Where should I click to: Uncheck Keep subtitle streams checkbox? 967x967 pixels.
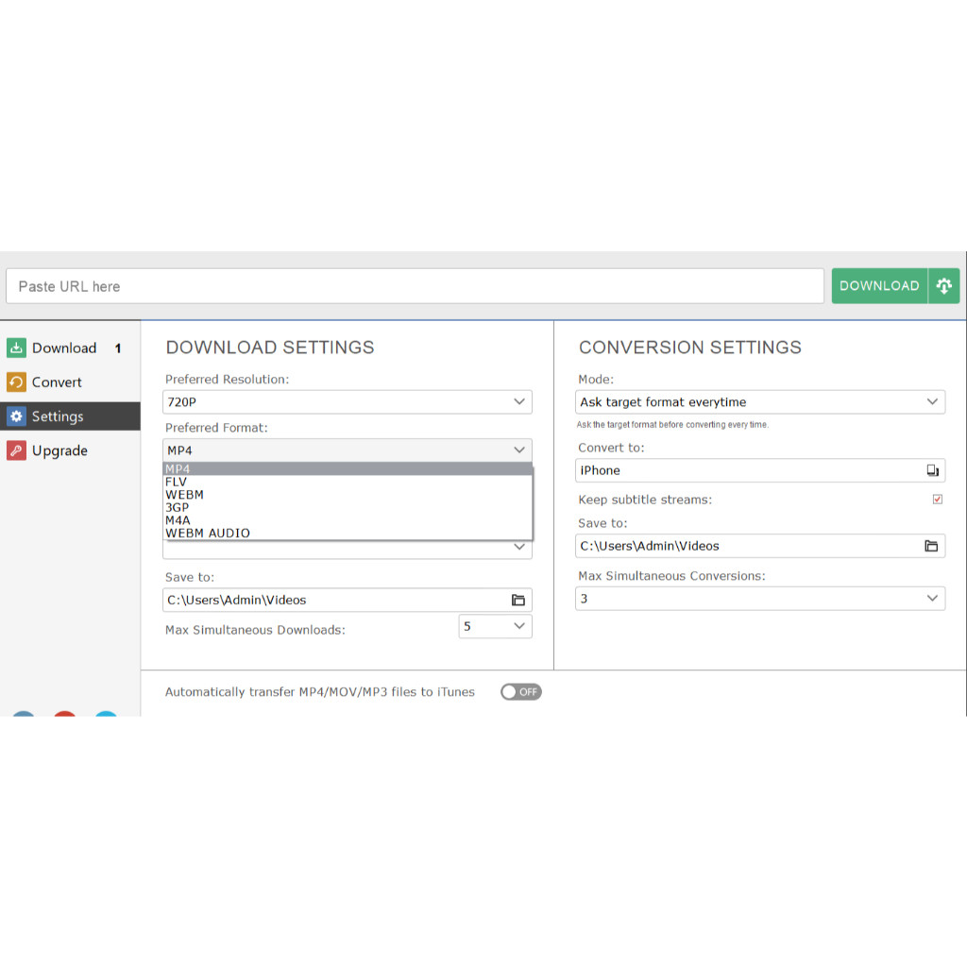(x=937, y=500)
